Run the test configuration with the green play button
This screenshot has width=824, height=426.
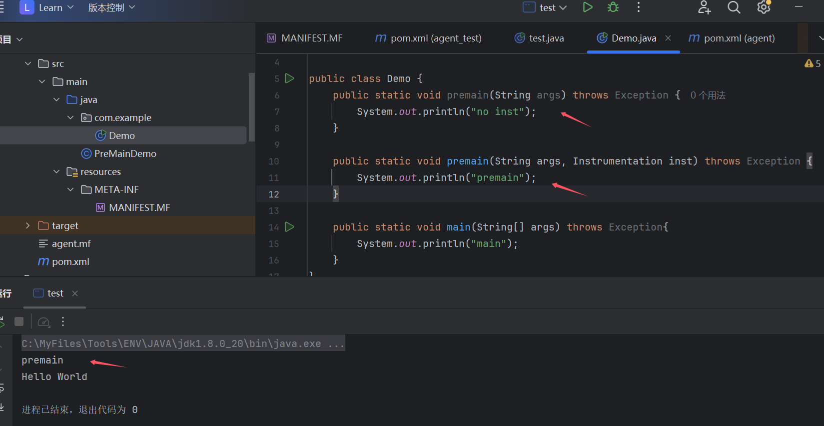click(x=588, y=7)
